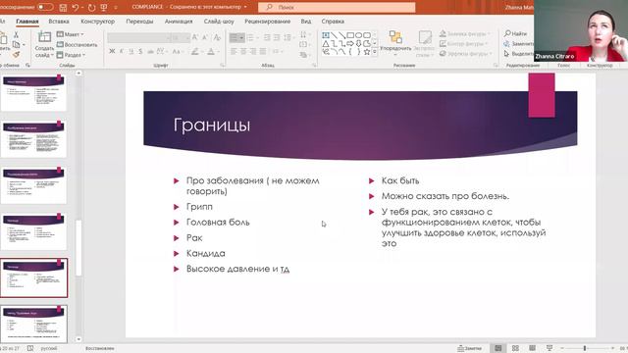Change the line spacing
Image resolution: width=628 pixels, height=353 pixels.
[x=288, y=37]
